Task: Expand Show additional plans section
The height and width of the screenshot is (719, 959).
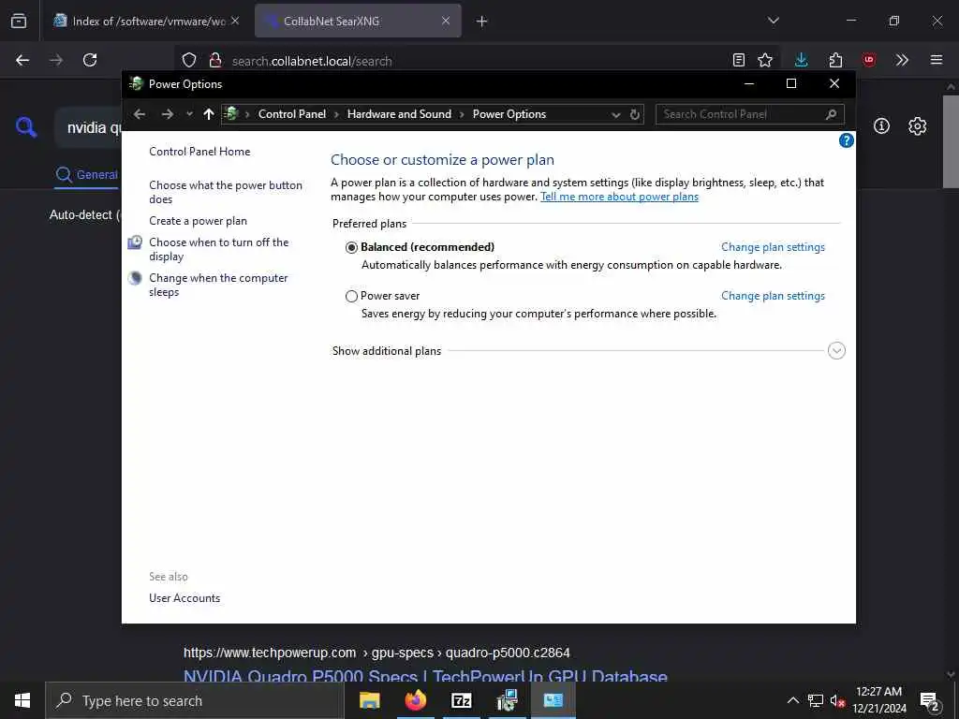Action: point(836,350)
